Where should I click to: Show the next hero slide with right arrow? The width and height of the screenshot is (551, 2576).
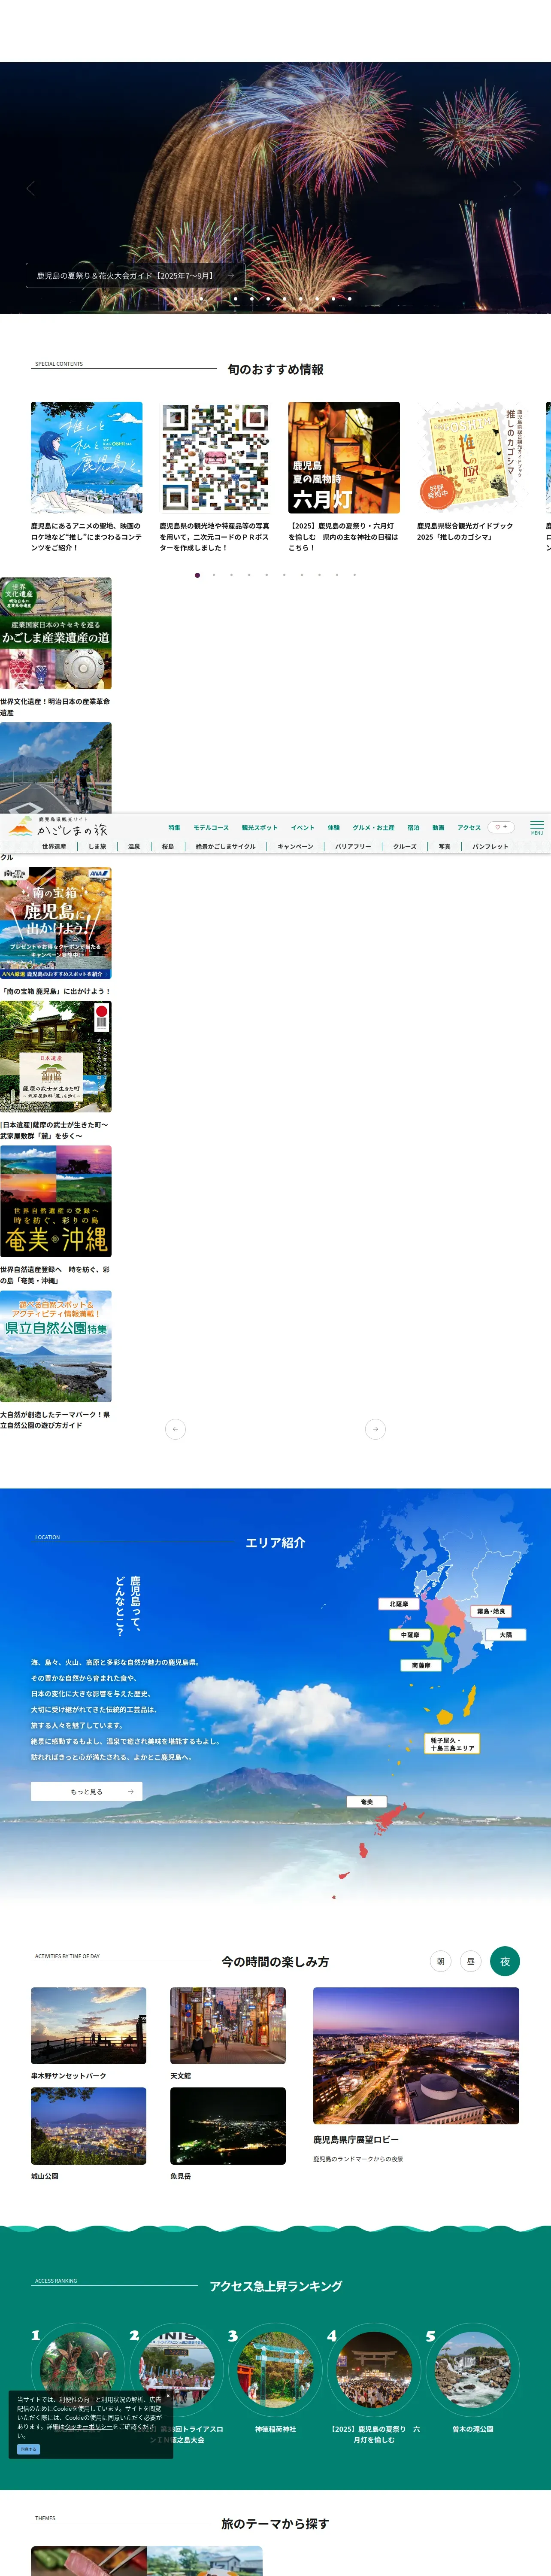point(517,188)
